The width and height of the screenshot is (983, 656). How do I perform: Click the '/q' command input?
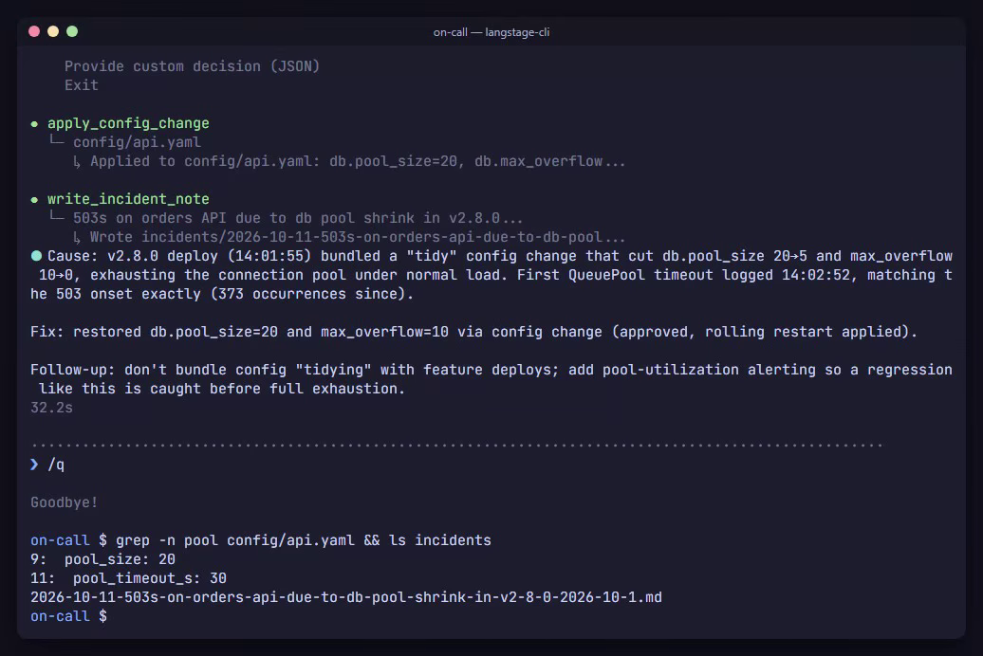tap(56, 465)
